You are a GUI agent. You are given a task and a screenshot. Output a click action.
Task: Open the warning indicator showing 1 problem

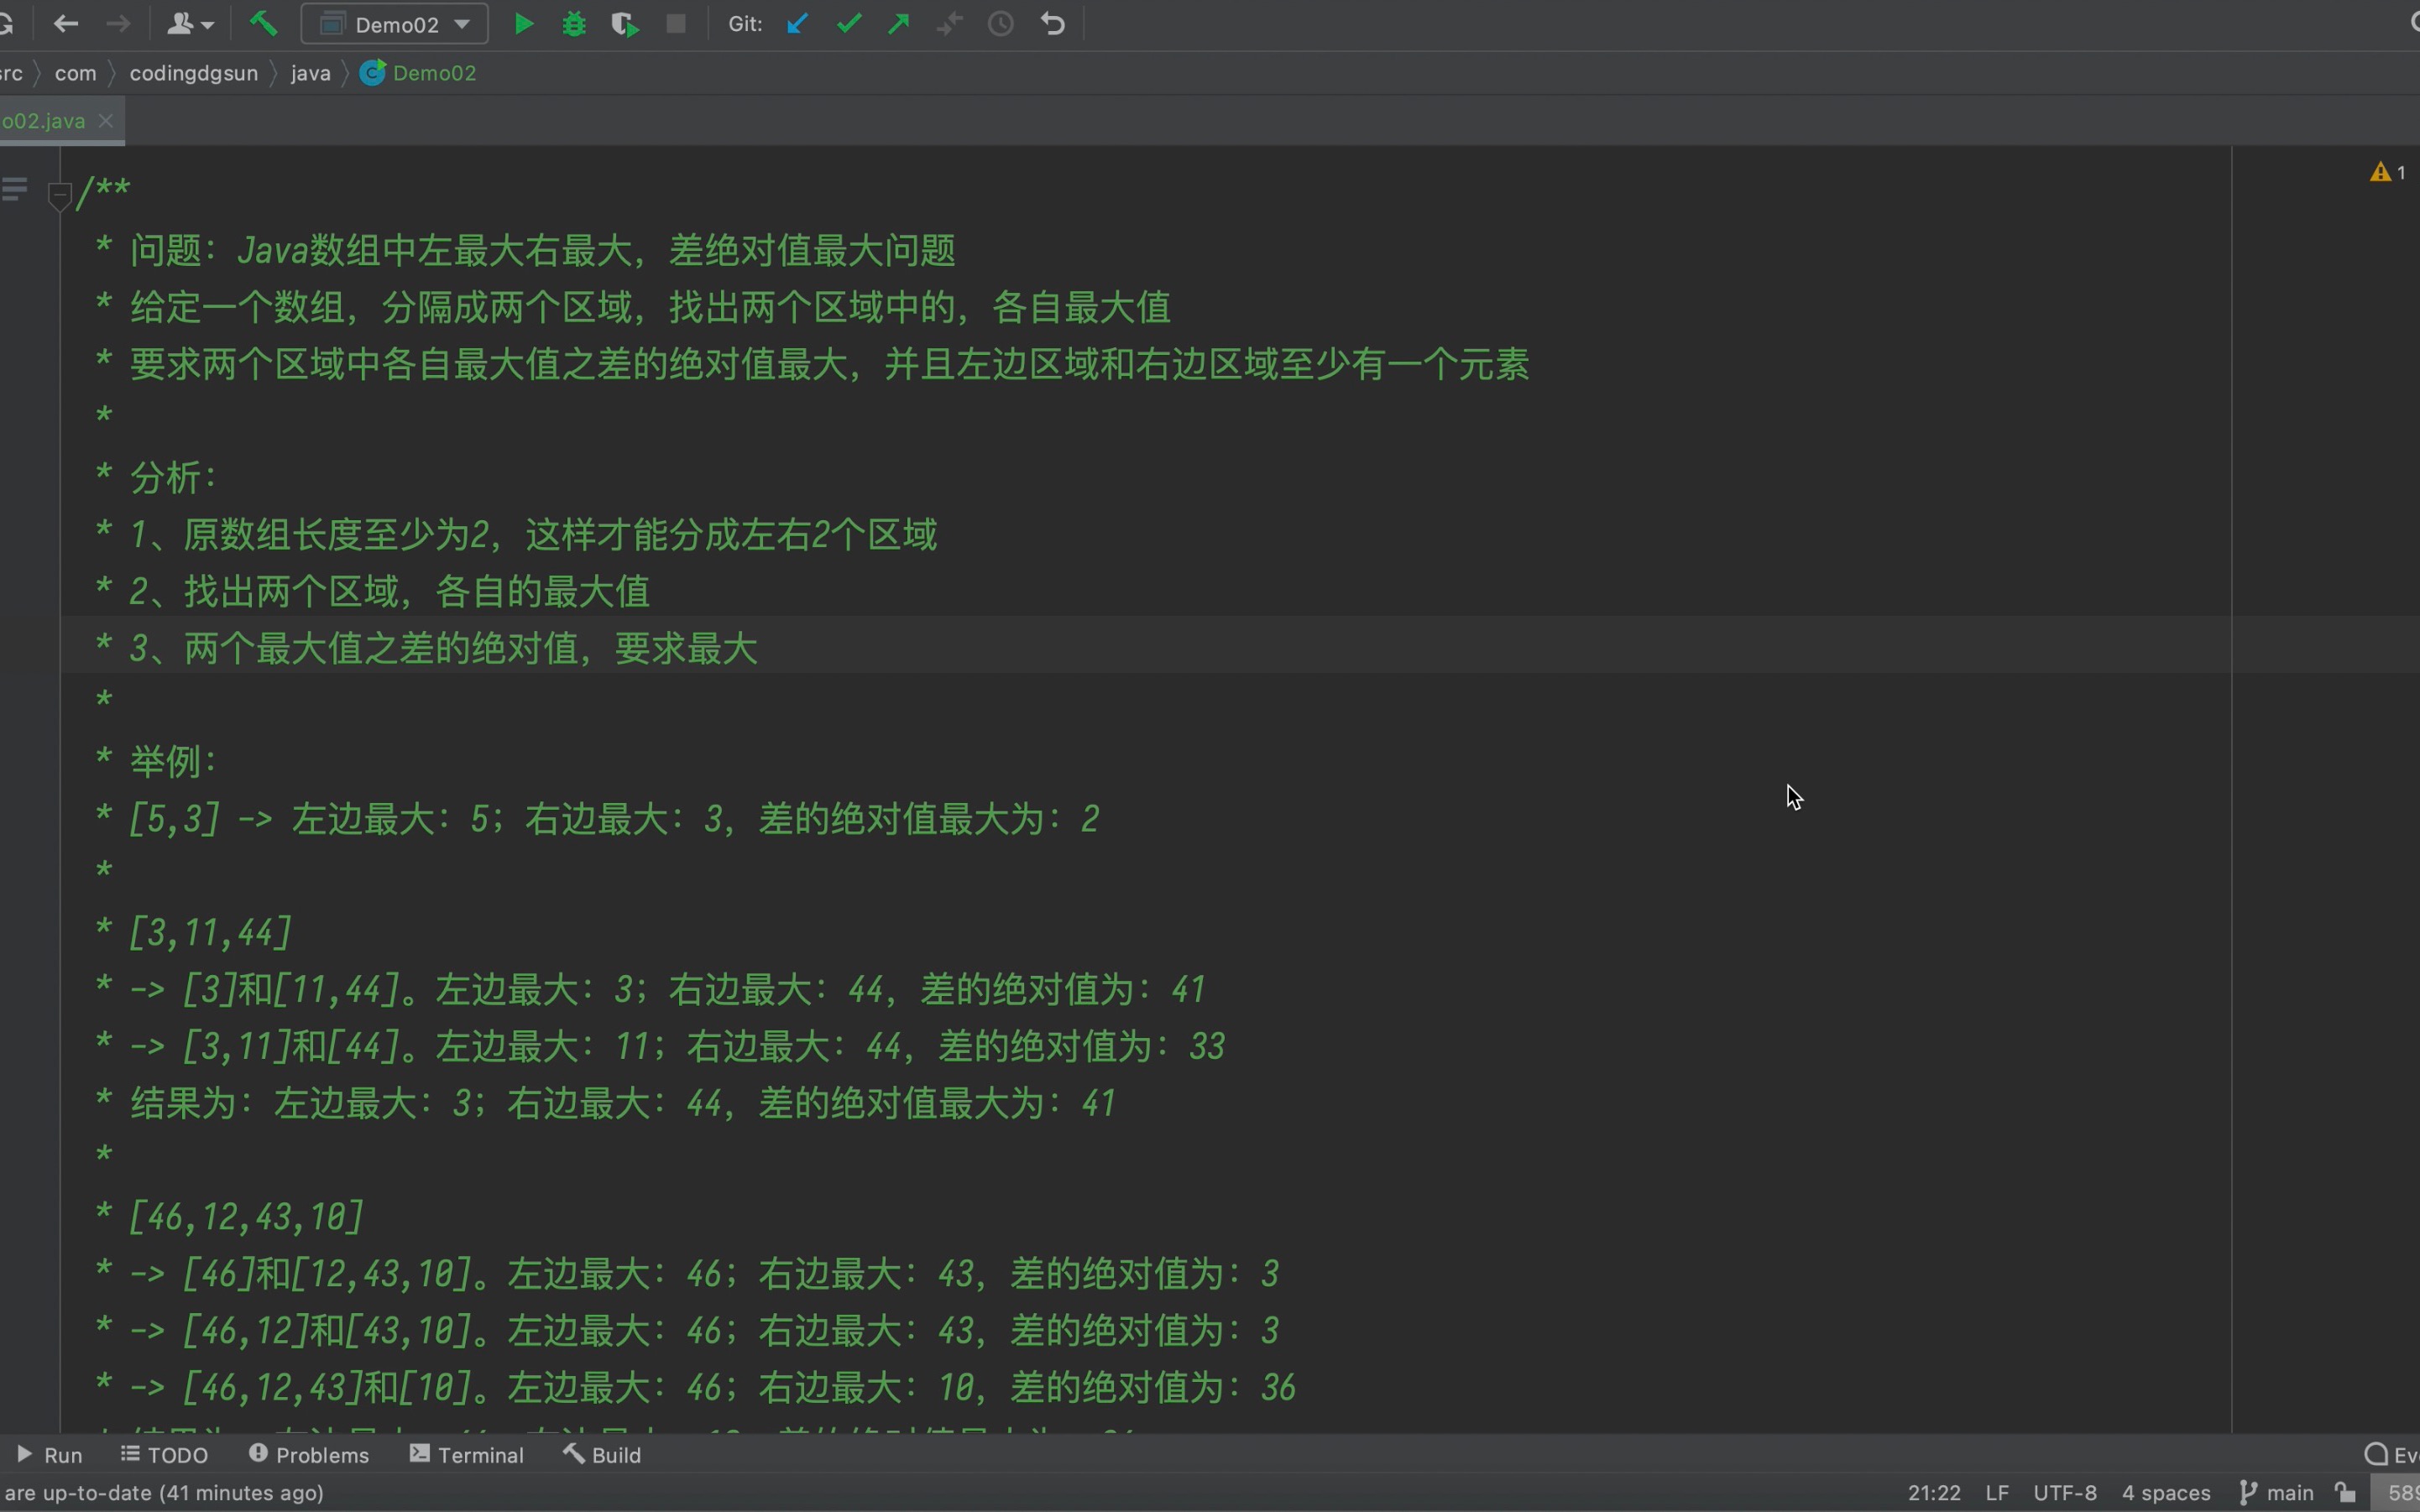pyautogui.click(x=2387, y=173)
